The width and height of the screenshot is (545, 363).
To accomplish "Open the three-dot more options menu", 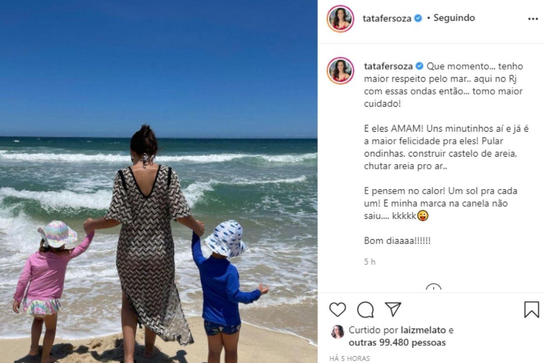I will coord(533,19).
